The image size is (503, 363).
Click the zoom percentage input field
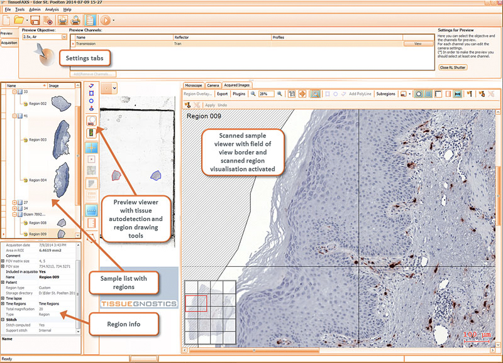[265, 94]
